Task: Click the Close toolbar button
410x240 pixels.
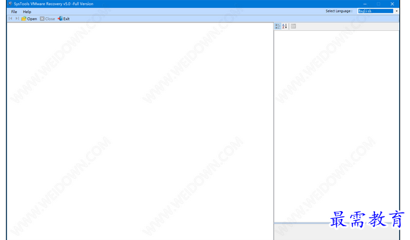Action: pyautogui.click(x=47, y=19)
